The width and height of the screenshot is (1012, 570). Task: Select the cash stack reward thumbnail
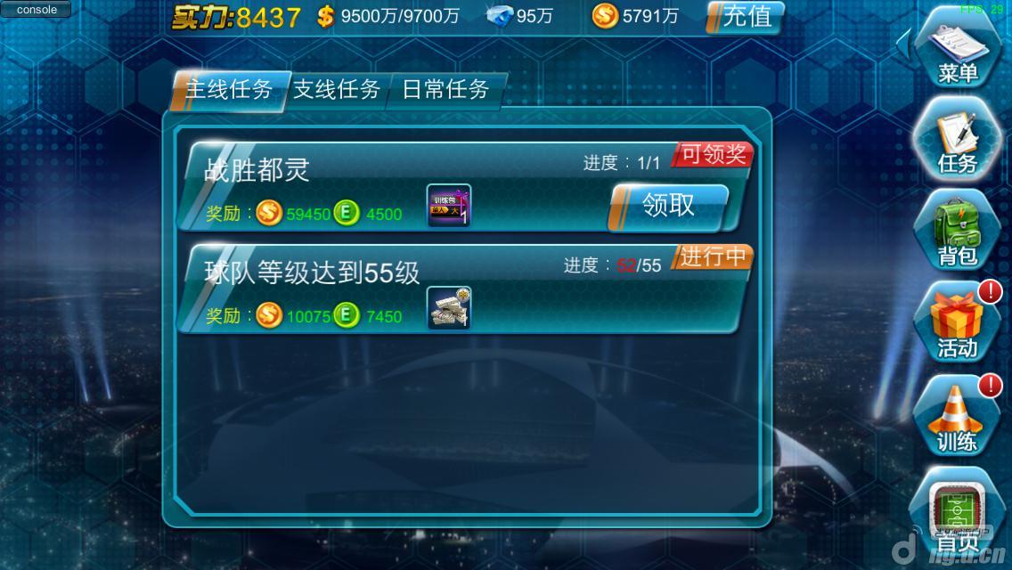[449, 308]
